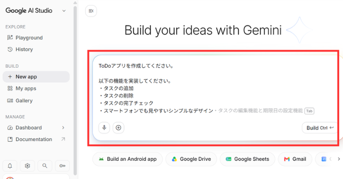Click the Google Sheets logo icon
Image resolution: width=343 pixels, height=179 pixels.
coord(229,159)
